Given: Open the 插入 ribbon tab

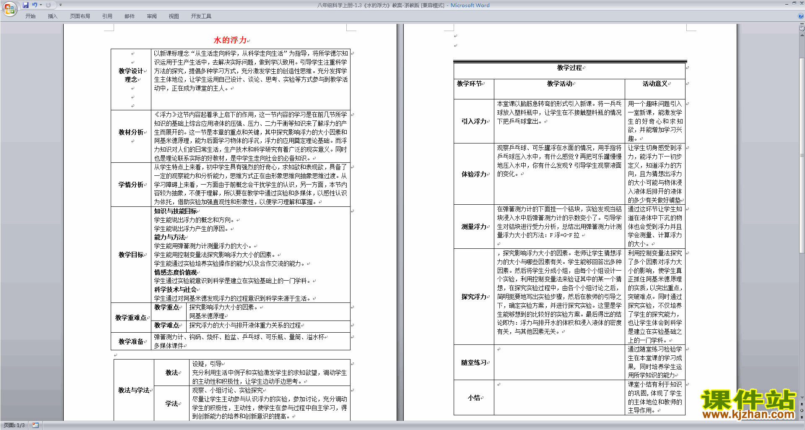Looking at the screenshot, I should coord(52,16).
